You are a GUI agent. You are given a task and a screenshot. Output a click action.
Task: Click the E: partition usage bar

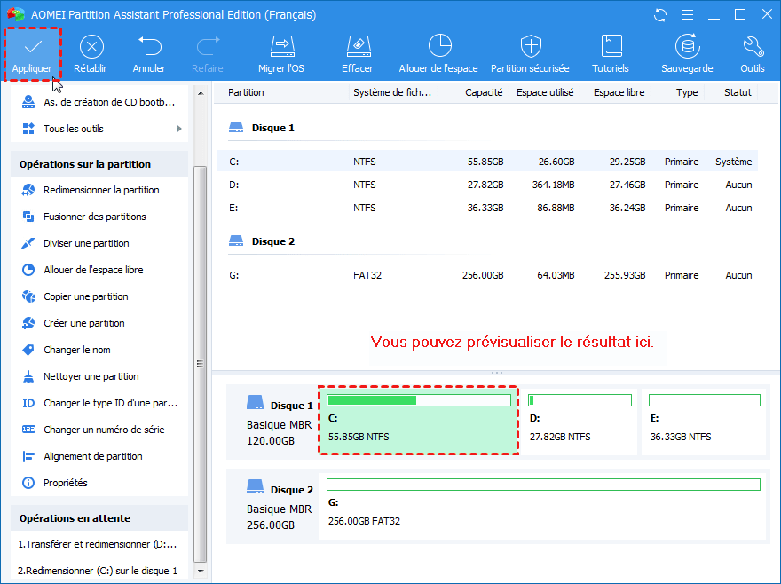pos(705,400)
